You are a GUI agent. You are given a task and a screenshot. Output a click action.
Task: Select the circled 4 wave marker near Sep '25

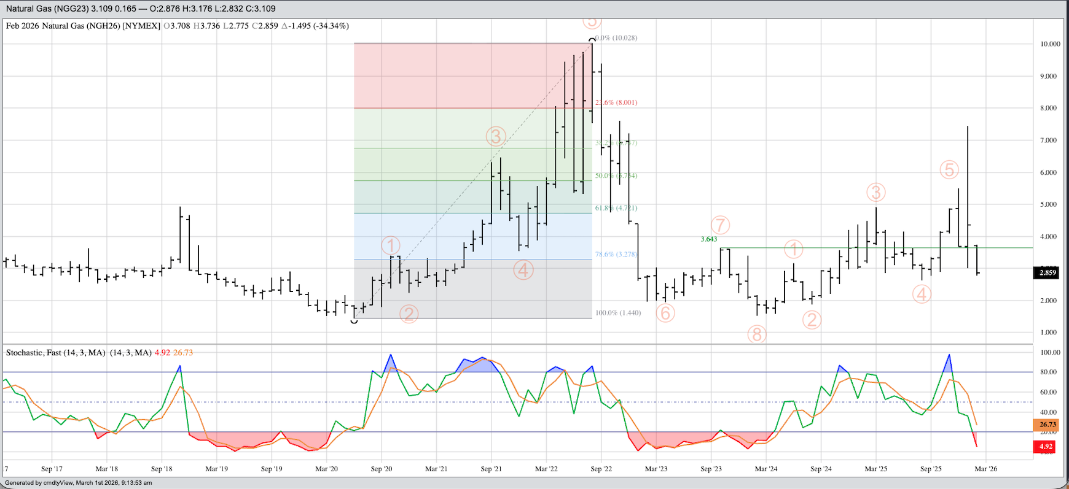(922, 295)
